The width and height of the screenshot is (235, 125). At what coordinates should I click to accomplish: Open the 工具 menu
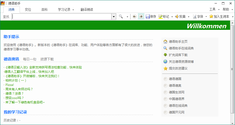click(x=212, y=10)
